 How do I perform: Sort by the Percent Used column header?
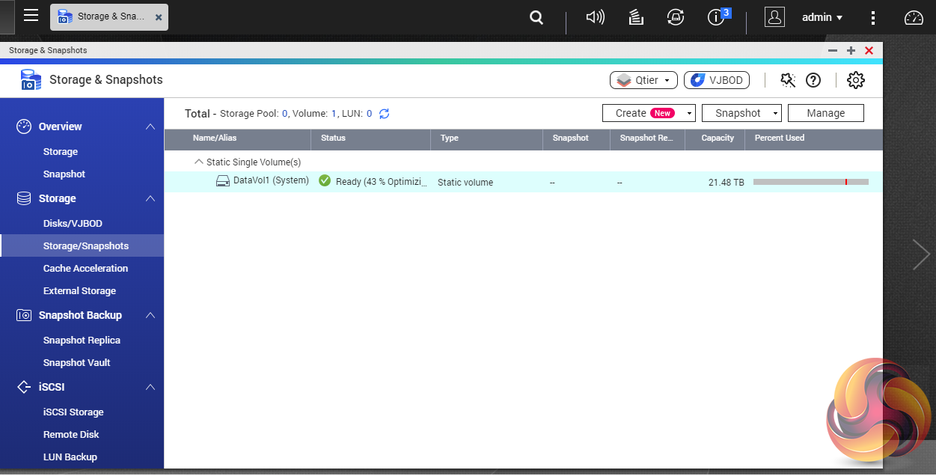coord(780,138)
